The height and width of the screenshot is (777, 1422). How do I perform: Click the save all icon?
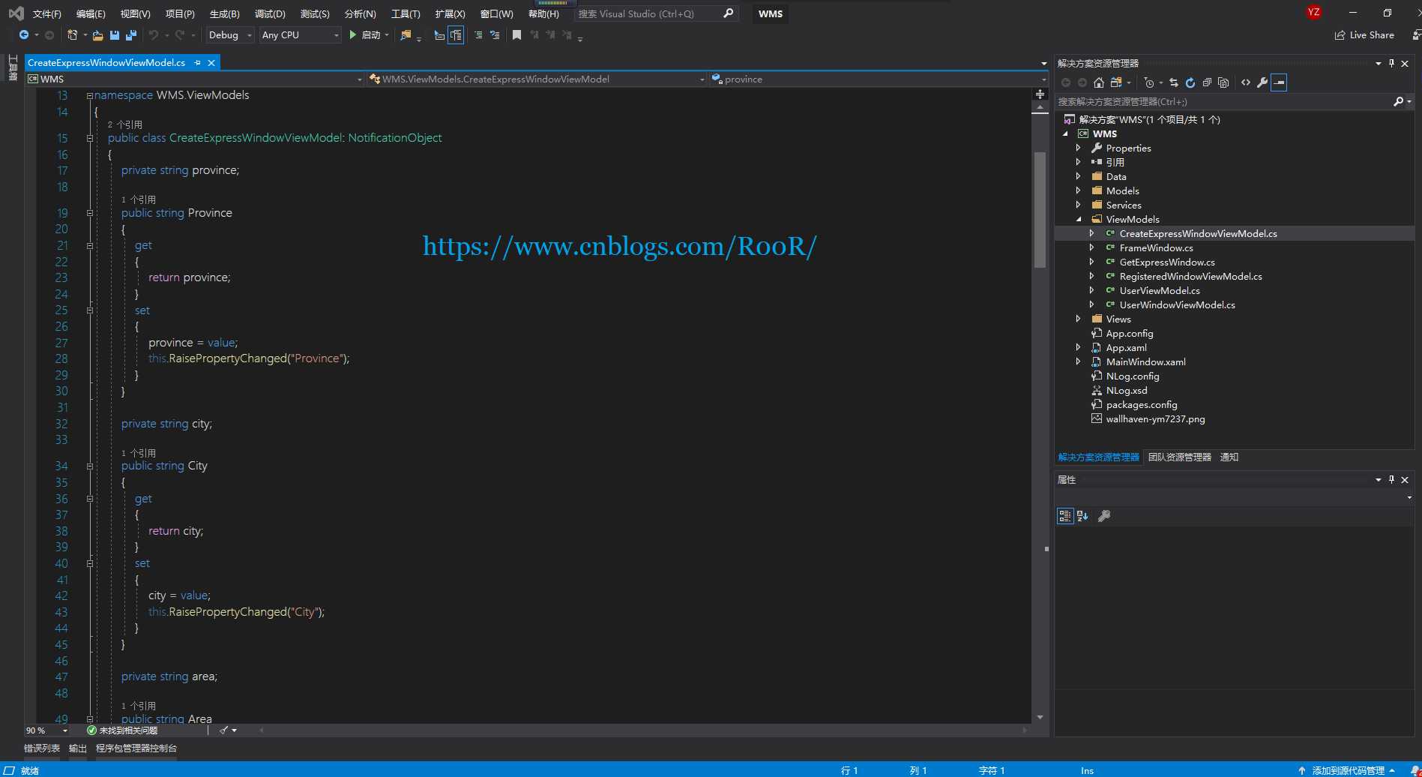(x=131, y=35)
